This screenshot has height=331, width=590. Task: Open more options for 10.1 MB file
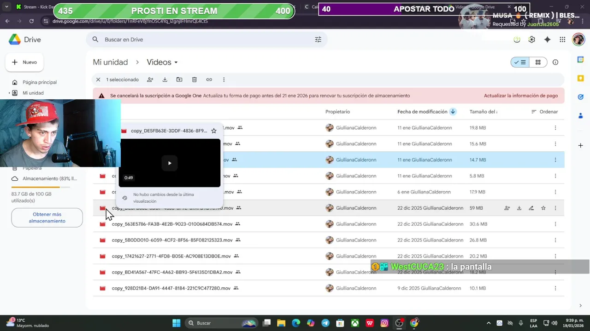(555, 288)
